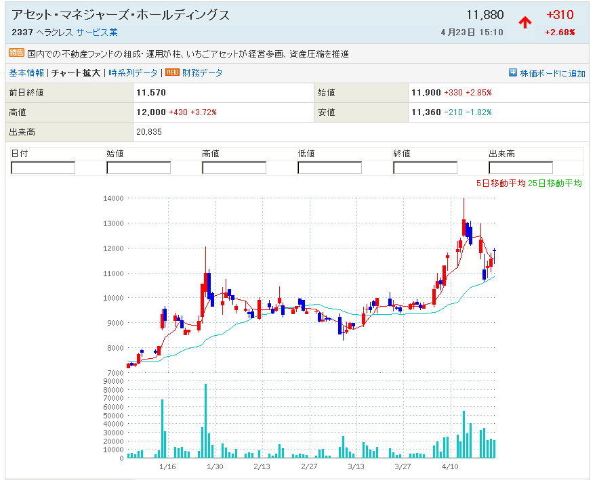
Task: Open the サービス業 sector link
Action: (x=97, y=32)
